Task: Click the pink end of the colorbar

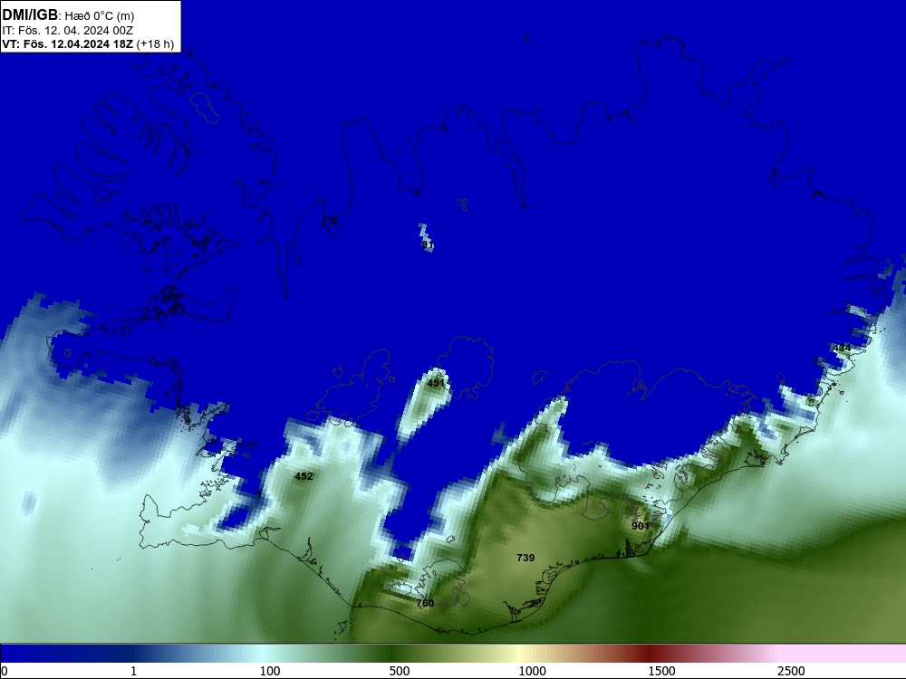Action: 843,654
